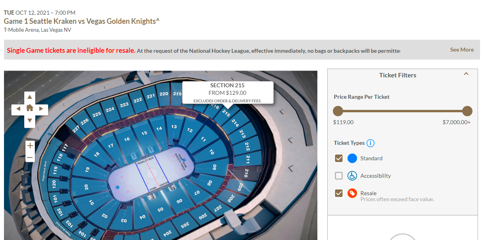Open Game 1 Seattle Kraken event title

[82, 21]
